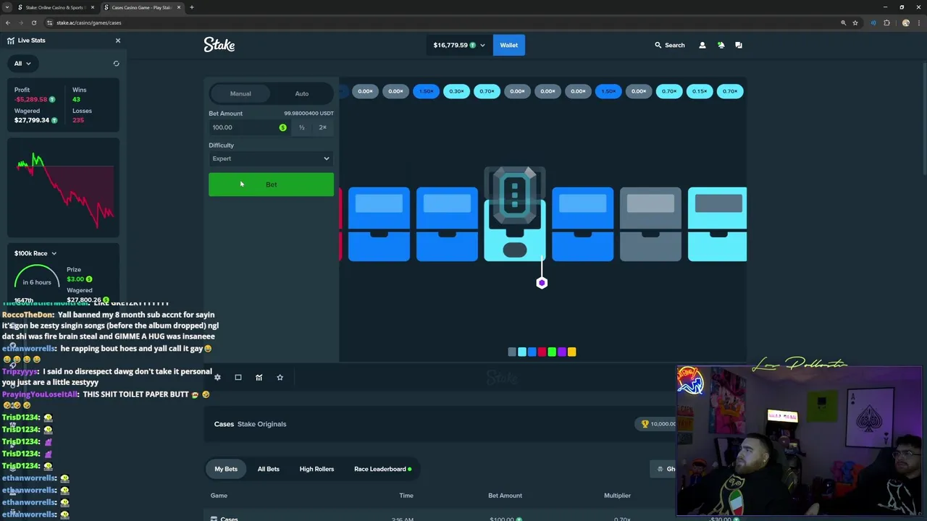Screen dimensions: 927x521
Task: Close the Live Stats panel
Action: click(118, 41)
